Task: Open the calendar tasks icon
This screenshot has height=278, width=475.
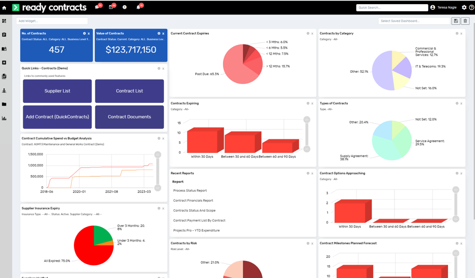Action: pos(111,7)
